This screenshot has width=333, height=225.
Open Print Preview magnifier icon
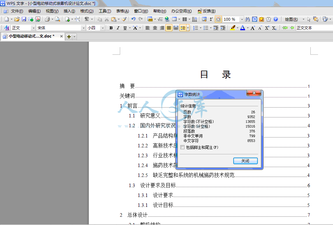57,19
